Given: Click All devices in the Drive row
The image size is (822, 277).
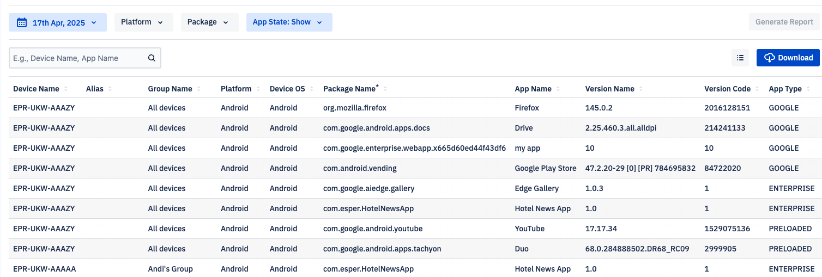Looking at the screenshot, I should (167, 128).
